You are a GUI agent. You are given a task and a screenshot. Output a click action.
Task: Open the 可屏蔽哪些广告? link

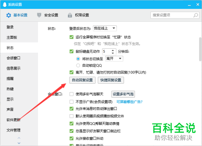129,102
